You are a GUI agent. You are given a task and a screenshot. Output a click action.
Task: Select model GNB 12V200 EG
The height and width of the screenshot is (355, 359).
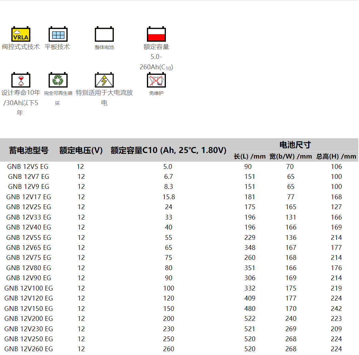click(29, 318)
